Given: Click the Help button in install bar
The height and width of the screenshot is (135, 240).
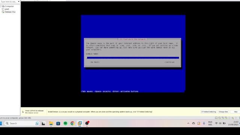Looking at the screenshot, I should pyautogui.click(x=235, y=112).
